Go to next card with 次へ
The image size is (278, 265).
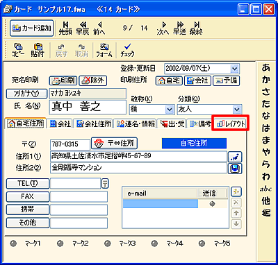[x=163, y=28]
